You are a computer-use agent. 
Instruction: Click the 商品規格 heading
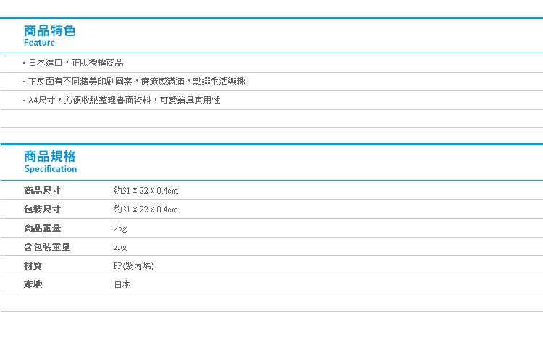click(x=49, y=157)
